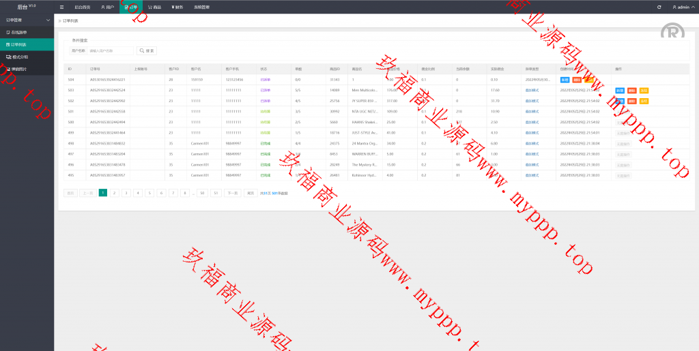The width and height of the screenshot is (699, 351).
Task: Open 财务 with yen icon
Action: (177, 7)
